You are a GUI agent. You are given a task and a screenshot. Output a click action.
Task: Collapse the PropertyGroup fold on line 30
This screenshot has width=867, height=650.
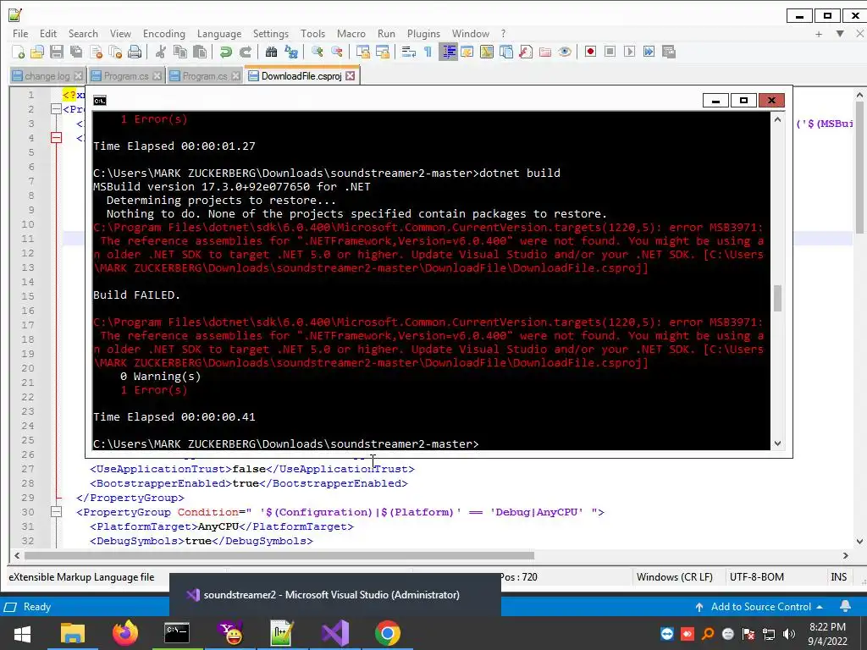click(56, 512)
